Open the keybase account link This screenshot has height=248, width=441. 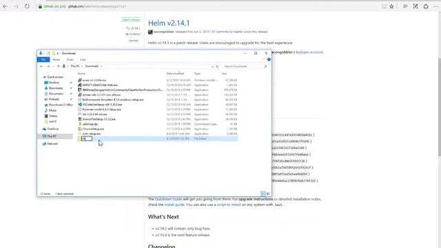point(309,52)
